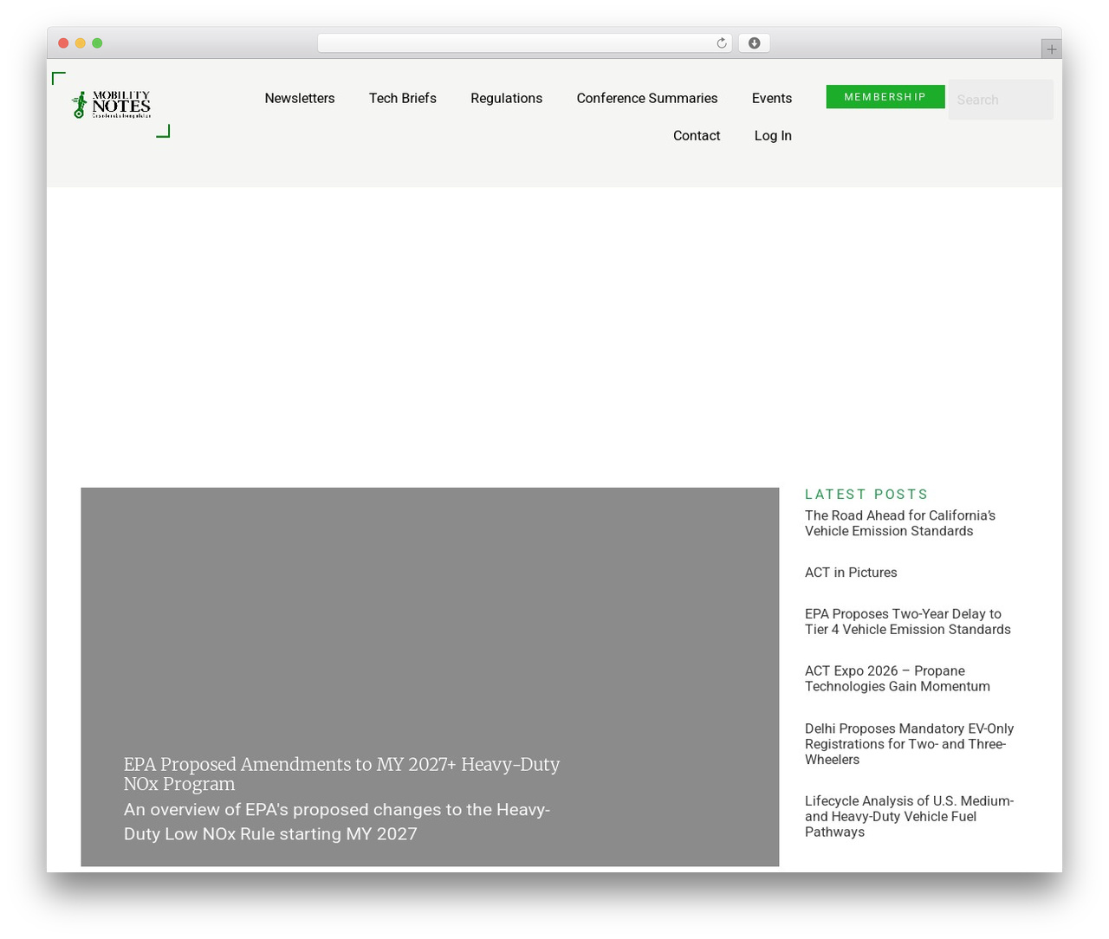The image size is (1109, 939).
Task: Reload the page with the refresh icon
Action: [x=721, y=43]
